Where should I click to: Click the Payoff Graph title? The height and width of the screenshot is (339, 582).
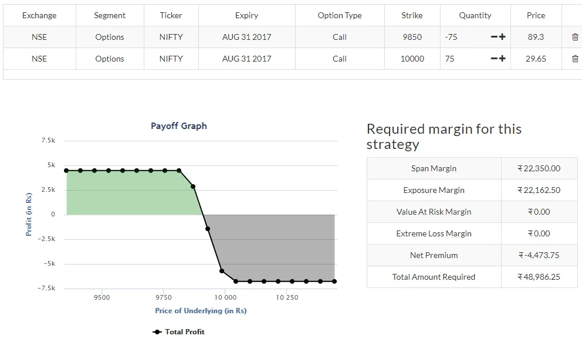click(x=179, y=126)
